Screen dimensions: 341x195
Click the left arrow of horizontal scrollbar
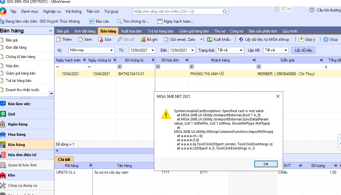57,150
